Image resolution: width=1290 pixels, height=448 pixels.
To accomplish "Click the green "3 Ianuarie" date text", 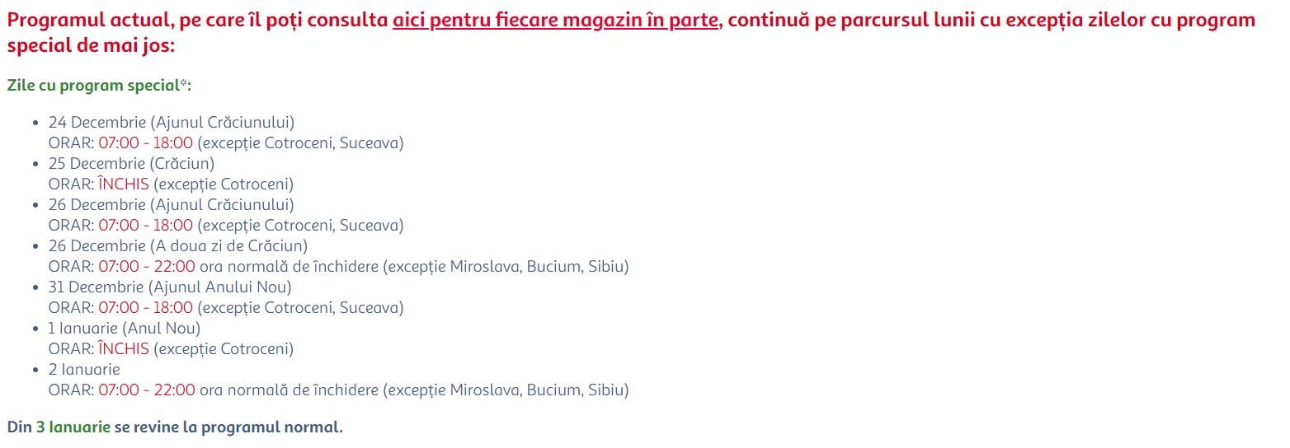I will pyautogui.click(x=73, y=427).
